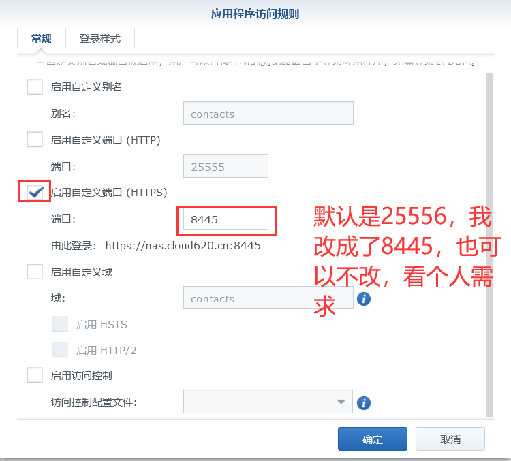Image resolution: width=511 pixels, height=461 pixels.
Task: Open the access control profile dropdown
Action: coord(268,401)
